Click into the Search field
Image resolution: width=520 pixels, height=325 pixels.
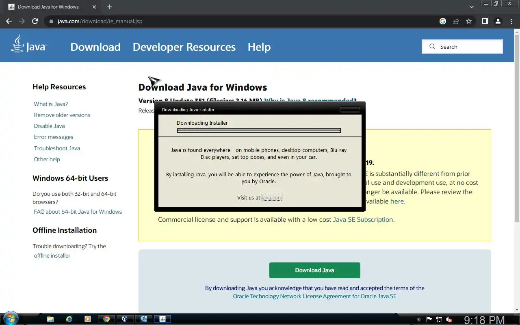click(462, 46)
